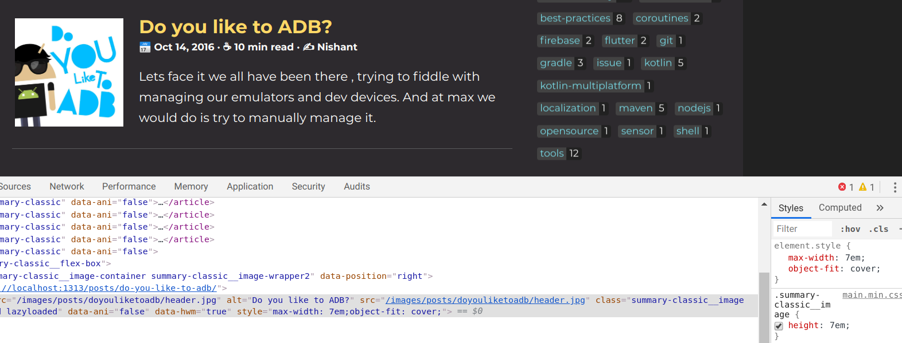
Task: Open the maven tag
Action: (x=636, y=108)
